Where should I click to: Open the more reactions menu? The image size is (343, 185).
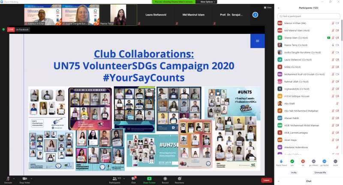point(335,161)
